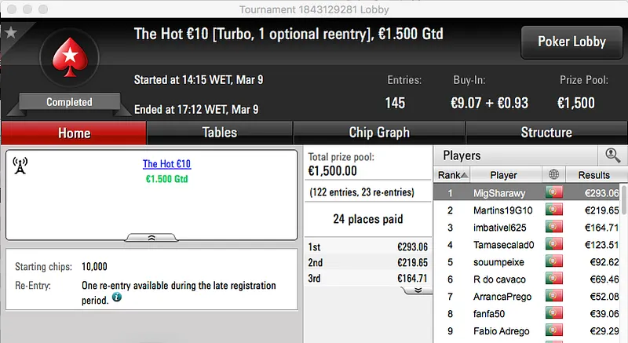This screenshot has height=343, width=628.
Task: Click the Poker Lobby button
Action: point(570,42)
